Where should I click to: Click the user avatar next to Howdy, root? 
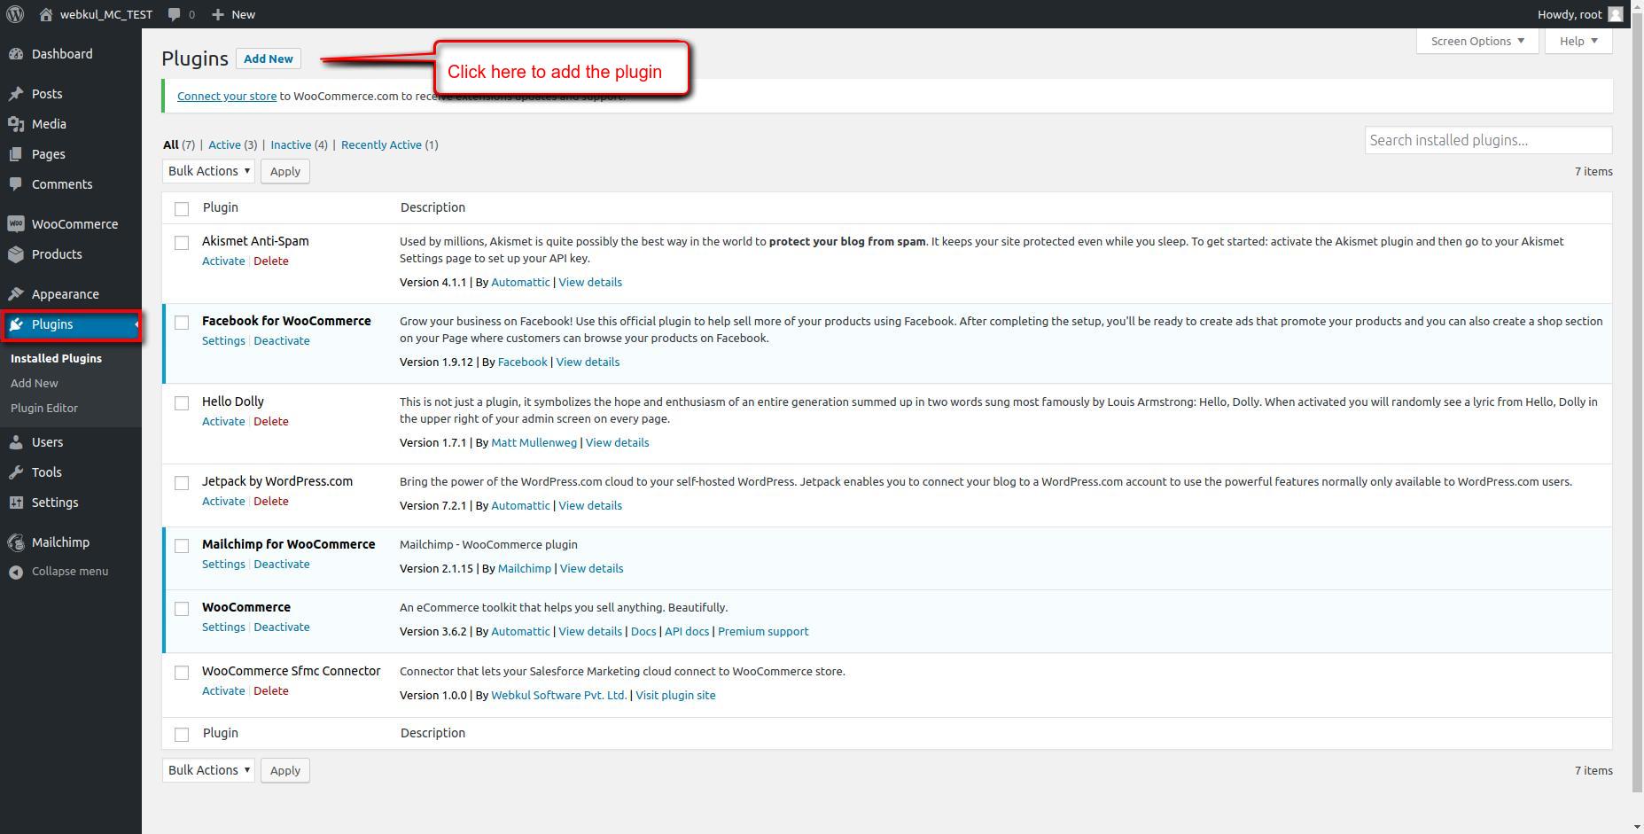[1616, 14]
